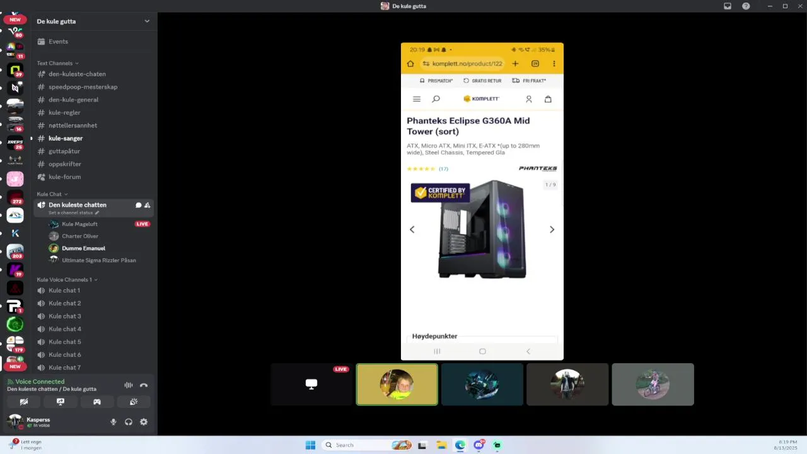Screen dimensions: 807x454
Task: Open server with 272 badge in sidebar
Action: point(15,197)
